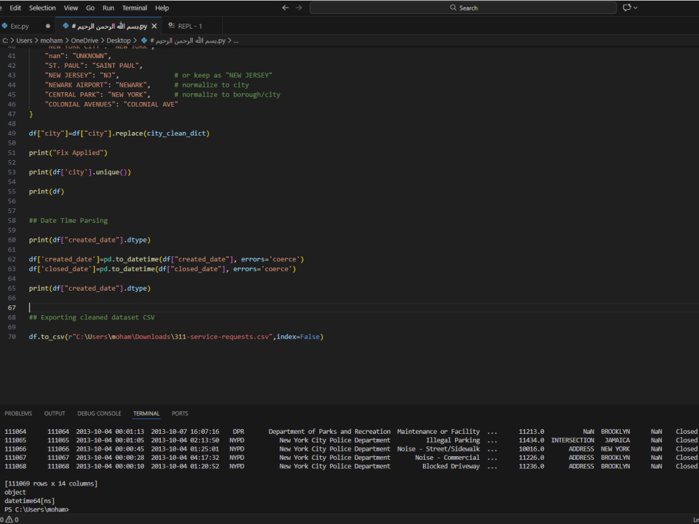The image size is (699, 524).
Task: Click 'Noise - Commercial' in terminal row 111067
Action: coord(447,458)
